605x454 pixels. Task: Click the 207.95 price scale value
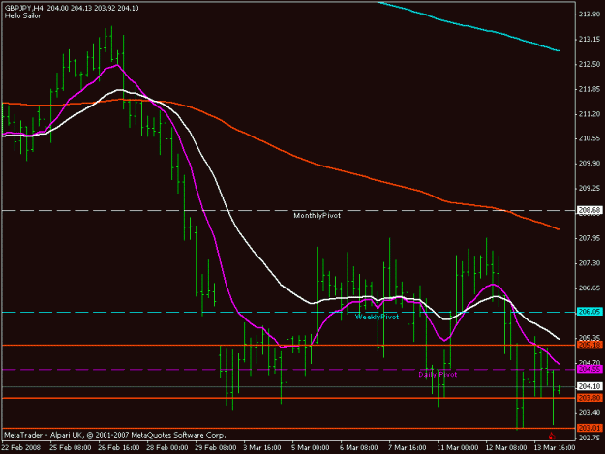tap(590, 238)
